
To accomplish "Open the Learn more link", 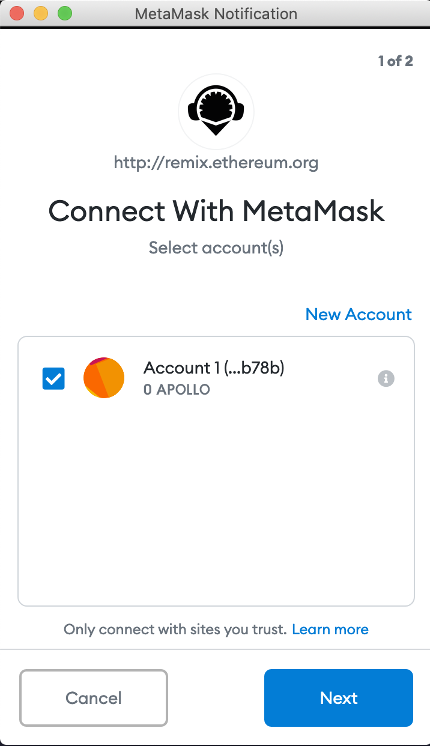I will pyautogui.click(x=330, y=629).
